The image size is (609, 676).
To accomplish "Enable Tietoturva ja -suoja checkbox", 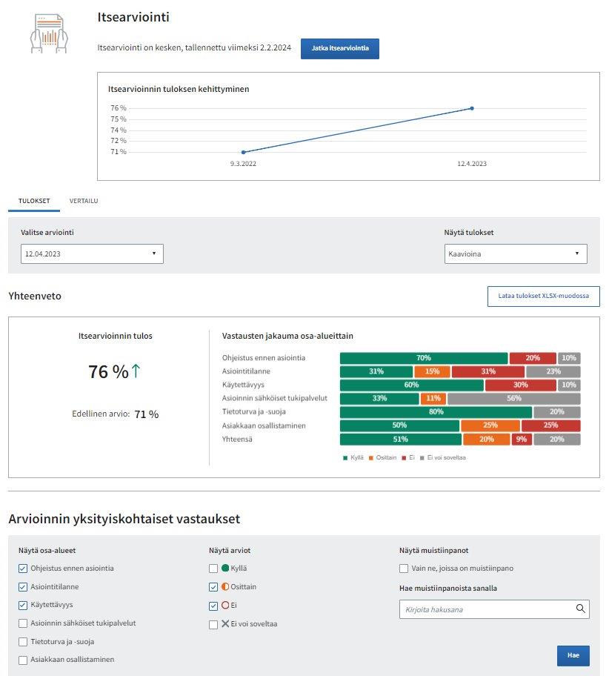I will pos(23,642).
